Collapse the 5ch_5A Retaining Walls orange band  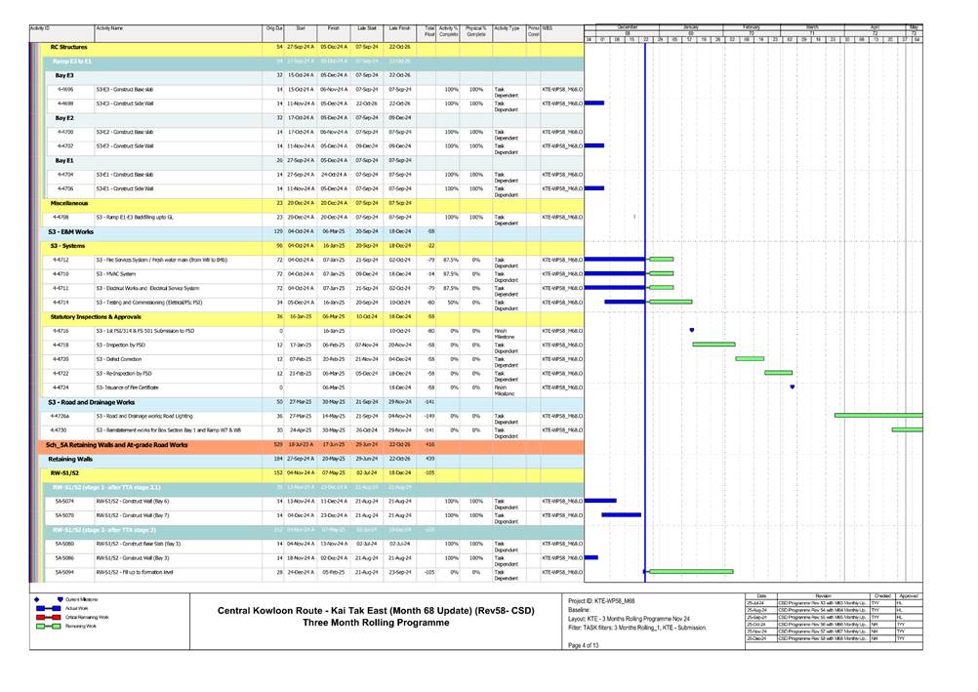(x=117, y=443)
